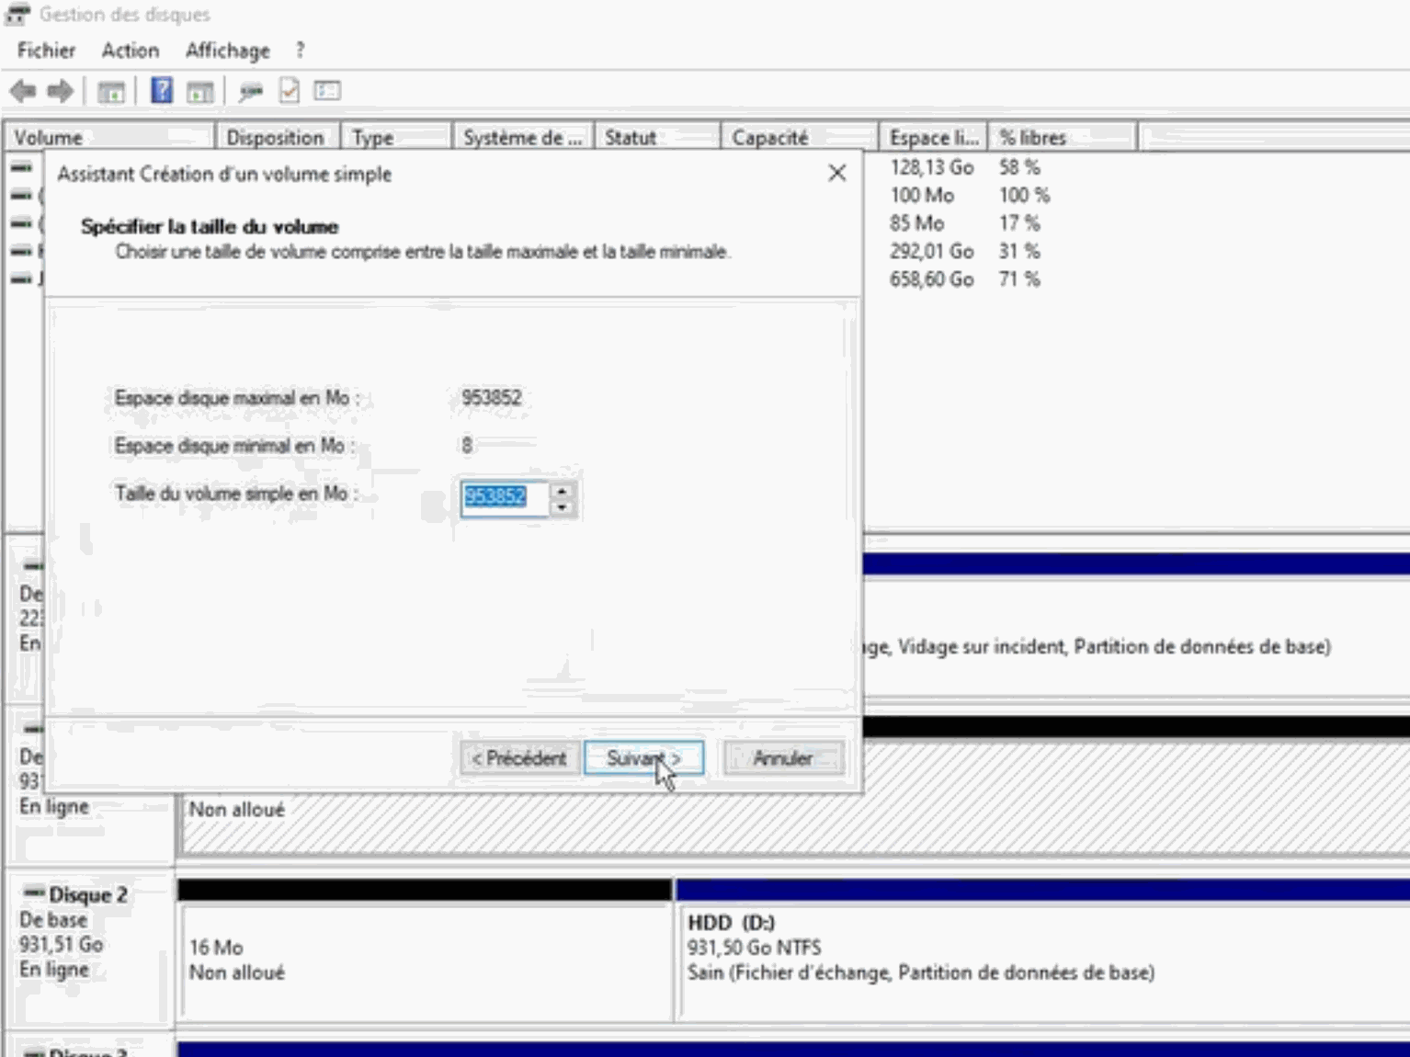The width and height of the screenshot is (1410, 1057).
Task: Cancel the wizard with Annuler
Action: point(782,758)
